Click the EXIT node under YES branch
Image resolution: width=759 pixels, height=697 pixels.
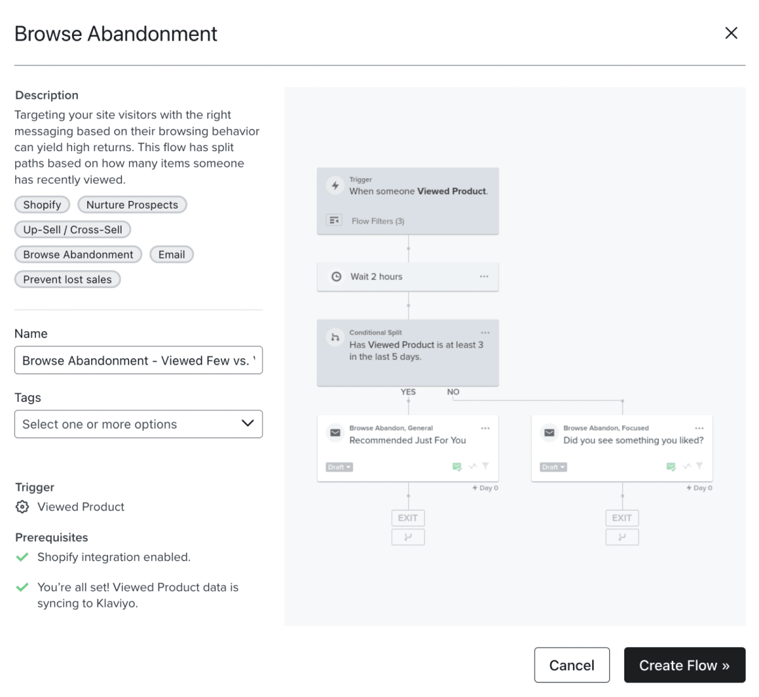(408, 518)
